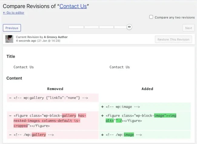The height and width of the screenshot is (144, 197).
Task: Click the "Added" column header
Action: (x=147, y=89)
